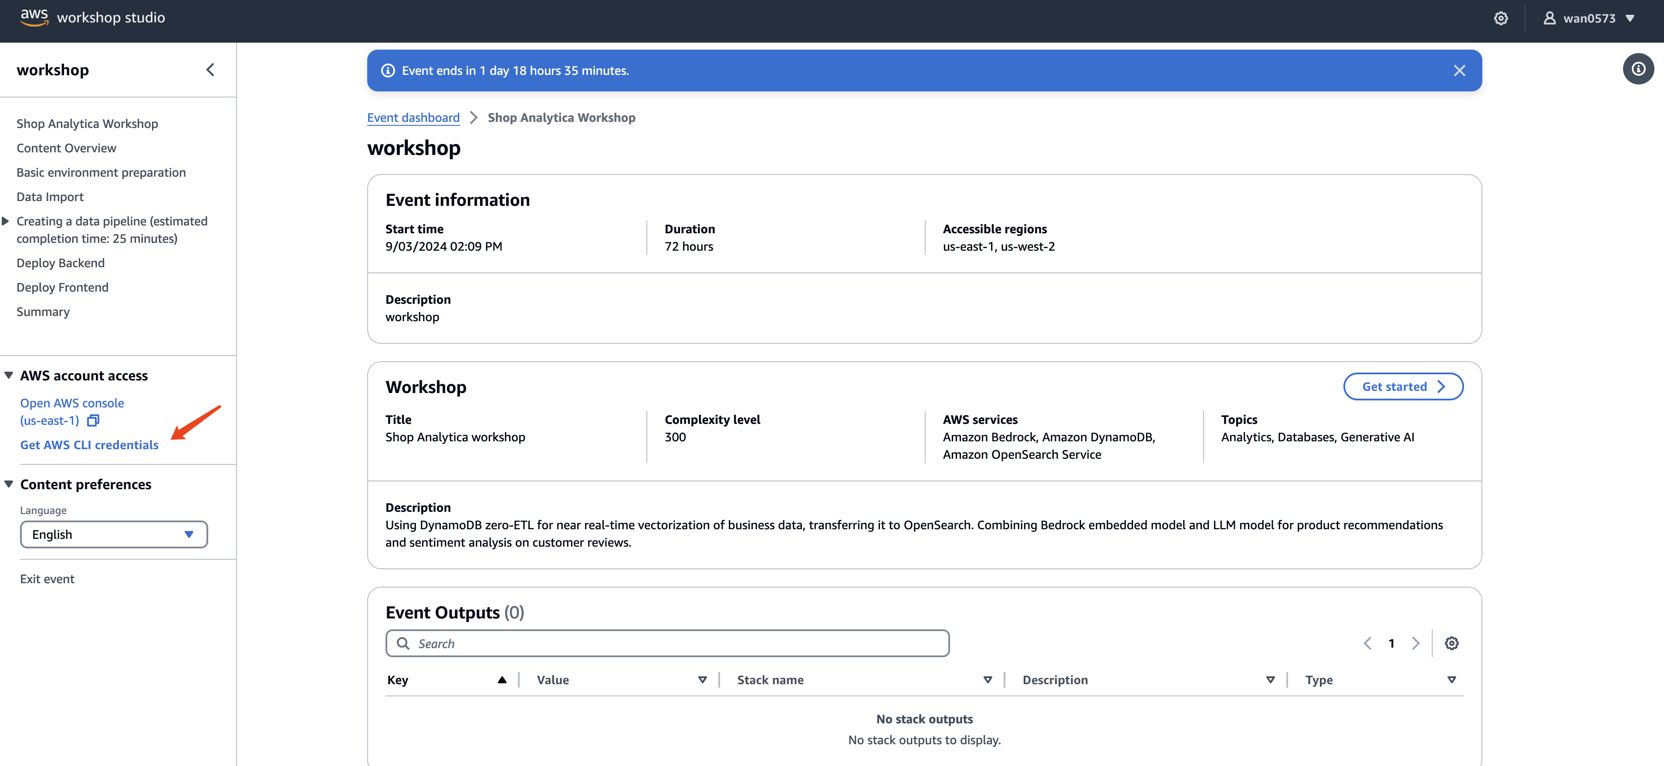
Task: Collapse the workshop sidebar with arrow icon
Action: click(210, 70)
